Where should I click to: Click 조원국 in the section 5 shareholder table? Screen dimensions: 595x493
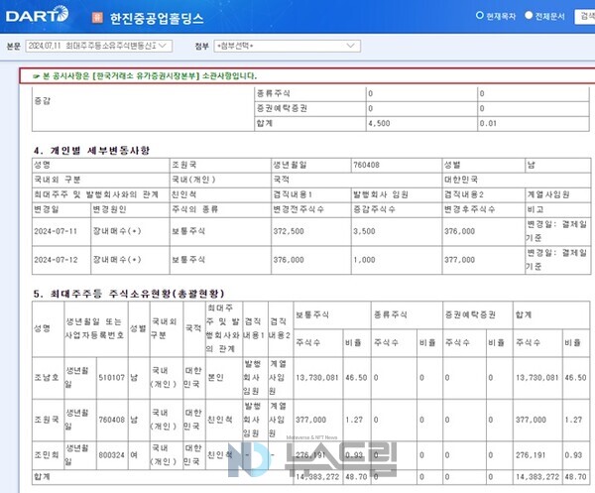click(47, 420)
